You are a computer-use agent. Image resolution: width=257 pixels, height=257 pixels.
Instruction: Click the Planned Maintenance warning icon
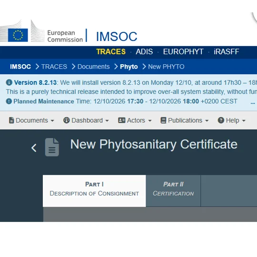(x=9, y=101)
